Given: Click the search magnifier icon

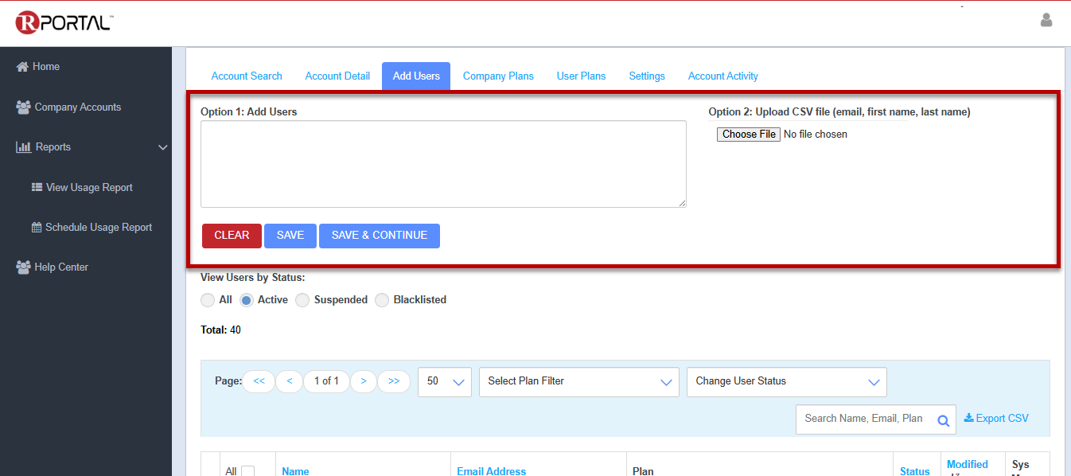Looking at the screenshot, I should [943, 421].
